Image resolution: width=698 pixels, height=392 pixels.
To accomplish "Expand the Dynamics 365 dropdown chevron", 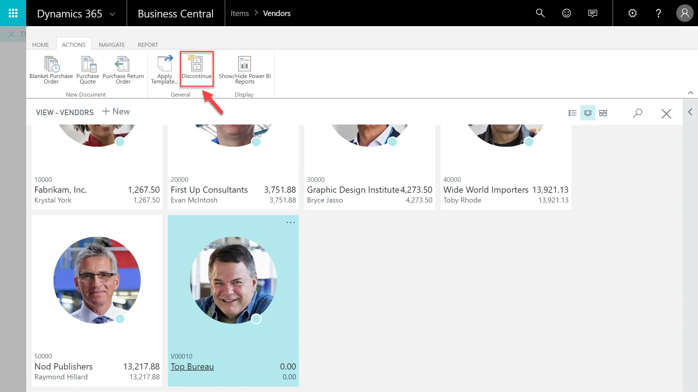I will click(113, 14).
